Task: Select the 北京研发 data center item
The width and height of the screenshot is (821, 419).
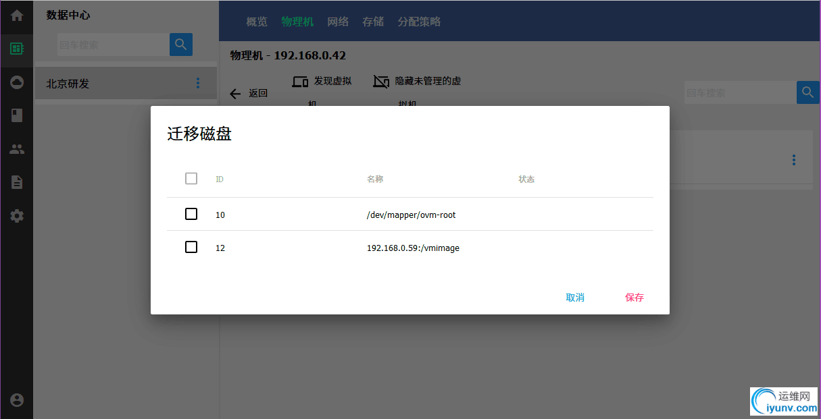Action: [x=126, y=84]
